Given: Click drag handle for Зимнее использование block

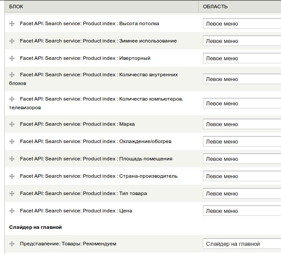Looking at the screenshot, I should 12,41.
